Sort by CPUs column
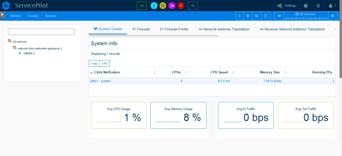This screenshot has height=156, width=342. pos(168,72)
